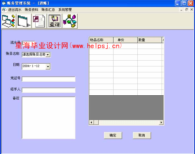Open the 查询 query toolbar button
Viewport: 195px width, 154px height.
click(55, 21)
